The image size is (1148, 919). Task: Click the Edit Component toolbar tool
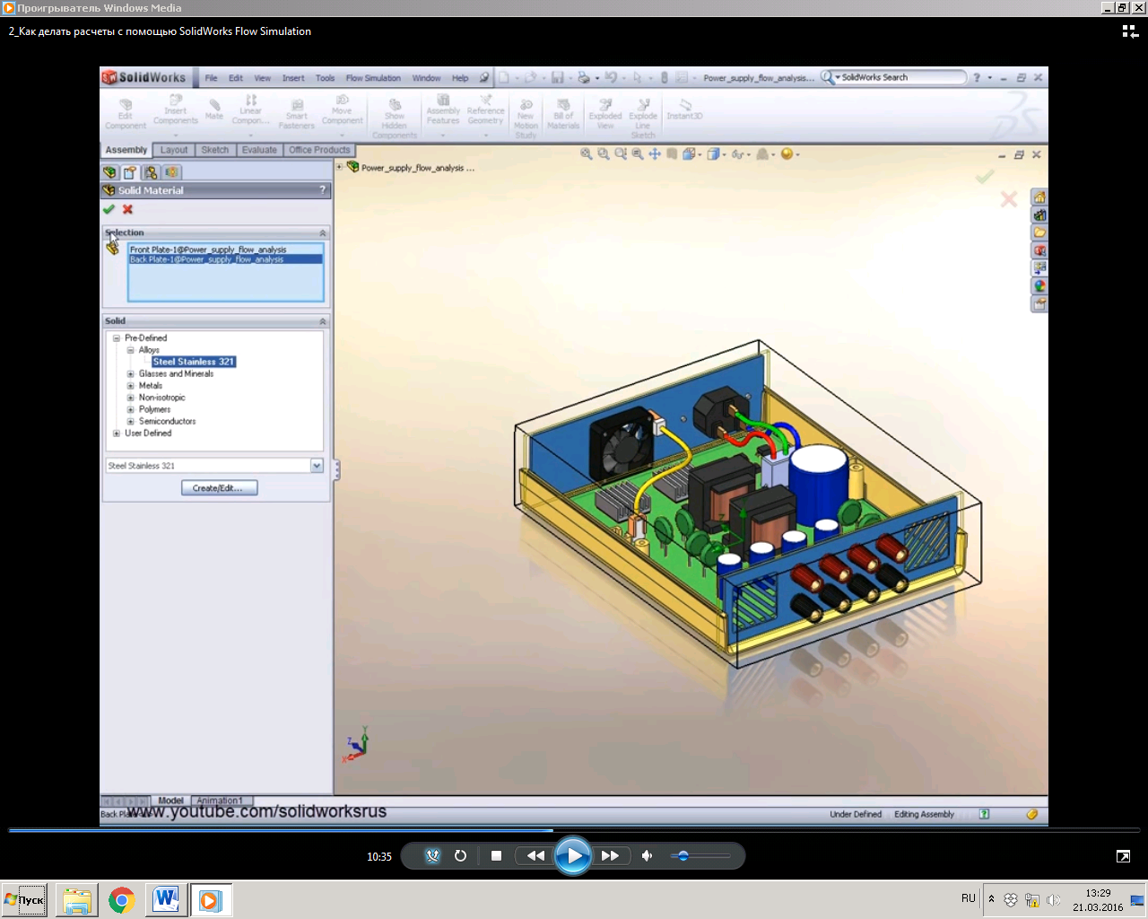point(126,114)
